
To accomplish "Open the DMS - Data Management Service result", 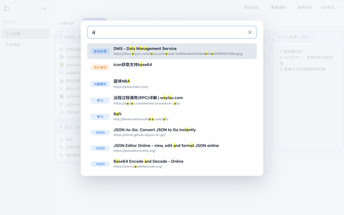I will (x=172, y=51).
